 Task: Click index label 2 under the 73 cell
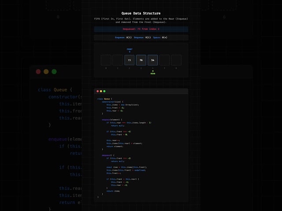tap(129, 68)
